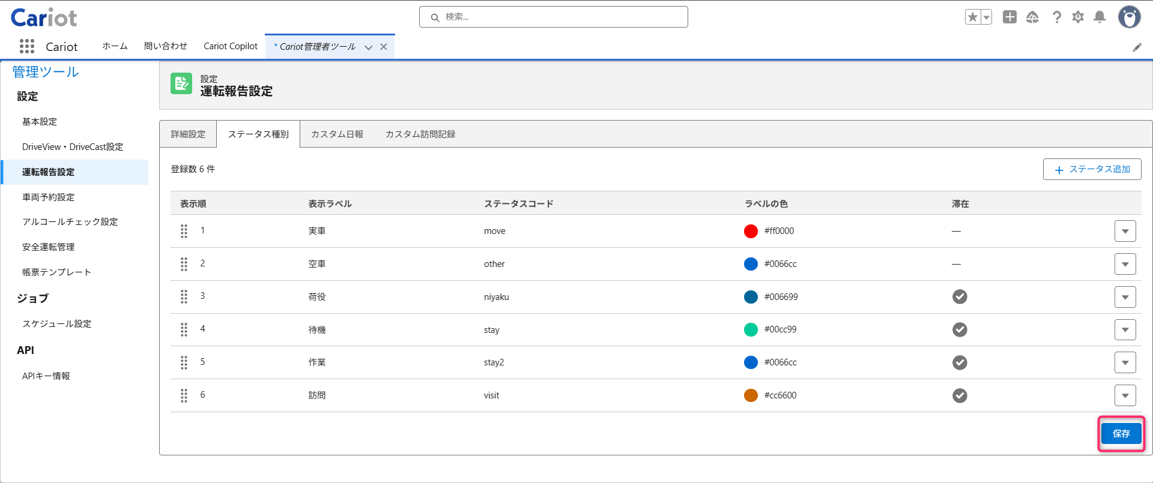Switch to the カスタム日報 tab
This screenshot has width=1153, height=483.
(337, 134)
